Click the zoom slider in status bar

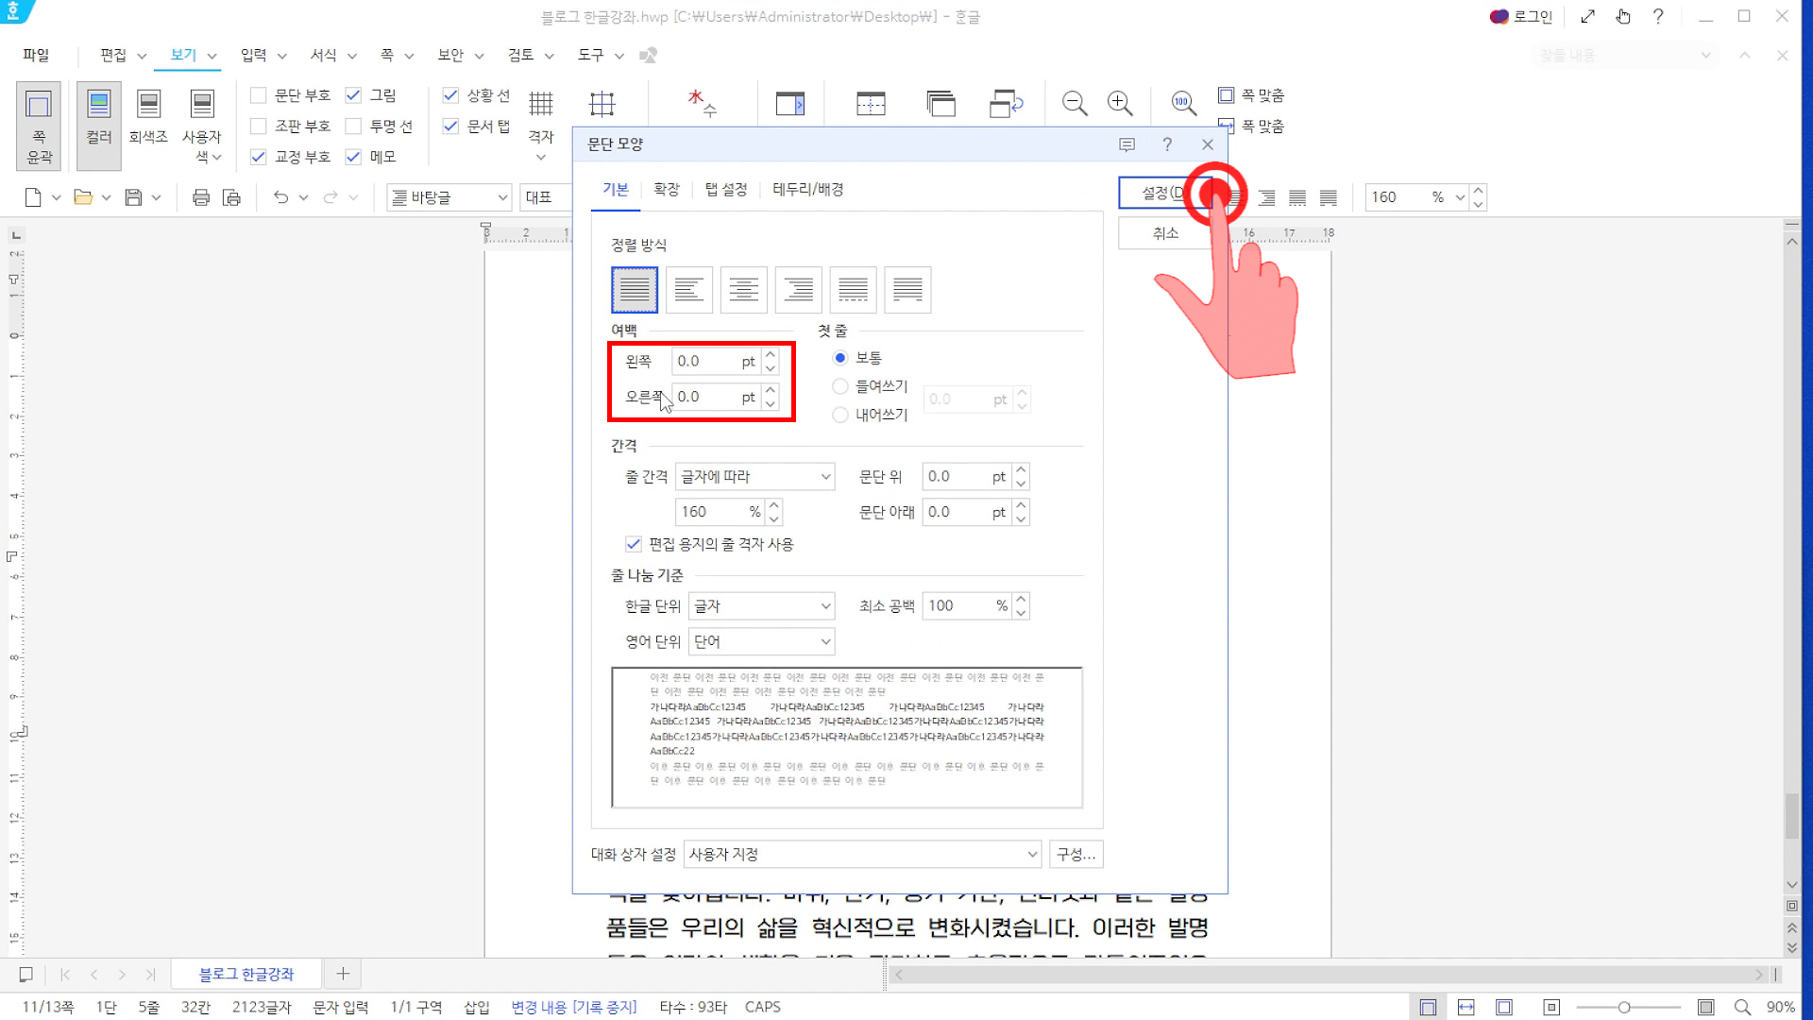tap(1623, 1008)
